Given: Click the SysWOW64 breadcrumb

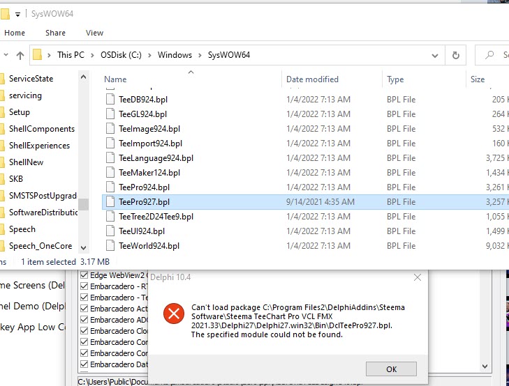Looking at the screenshot, I should point(229,55).
